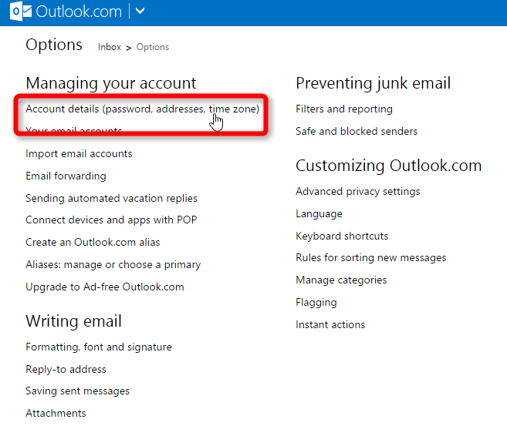507x436 pixels.
Task: Choose Create an Outlook.com alias
Action: pyautogui.click(x=93, y=242)
